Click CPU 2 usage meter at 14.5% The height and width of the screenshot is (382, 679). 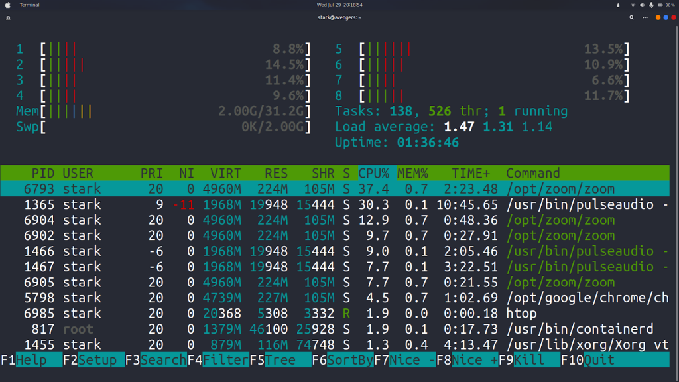coord(164,64)
